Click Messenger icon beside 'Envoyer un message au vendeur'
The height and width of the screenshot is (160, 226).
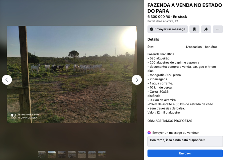(x=149, y=133)
